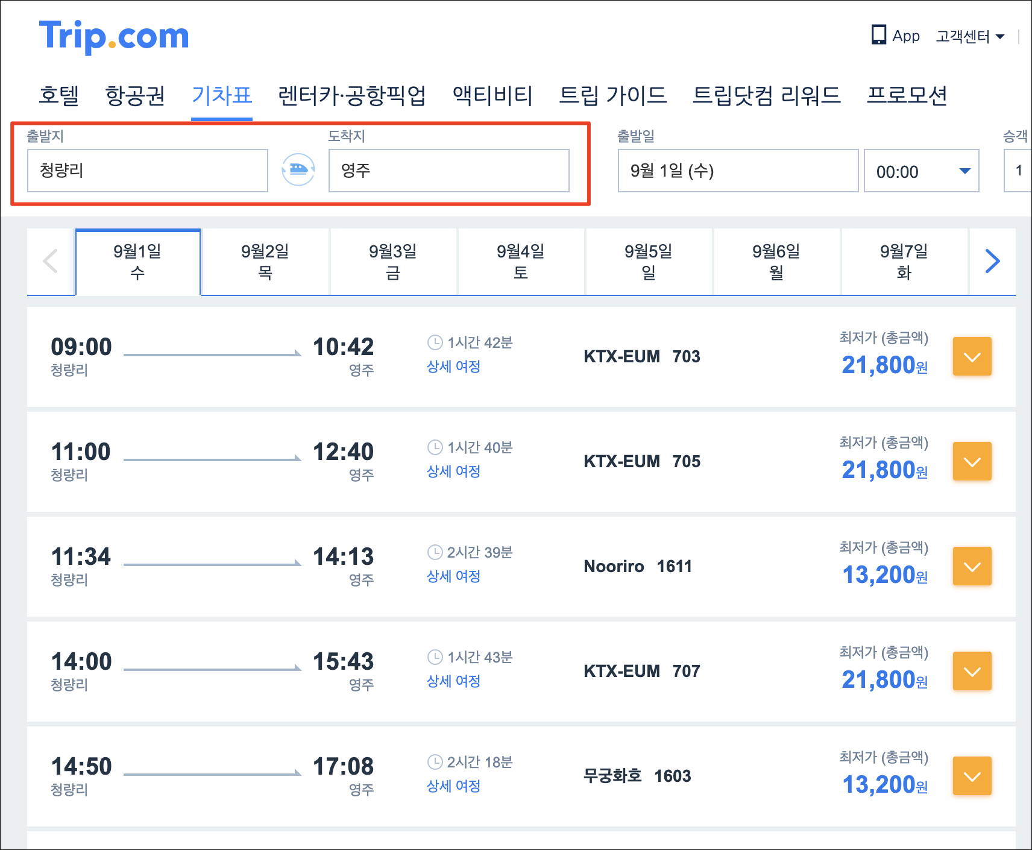Expand fares for KTX-EUM 707
Image resolution: width=1032 pixels, height=850 pixels.
click(972, 672)
